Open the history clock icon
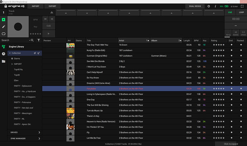Screen dimensions: 247x146 coord(4,54)
